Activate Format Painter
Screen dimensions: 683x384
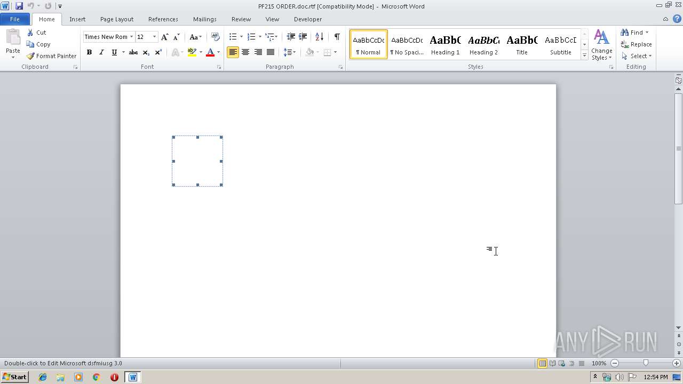pyautogui.click(x=52, y=56)
